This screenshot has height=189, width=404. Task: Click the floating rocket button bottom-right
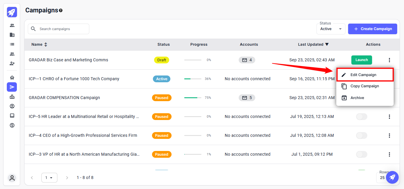point(392,177)
